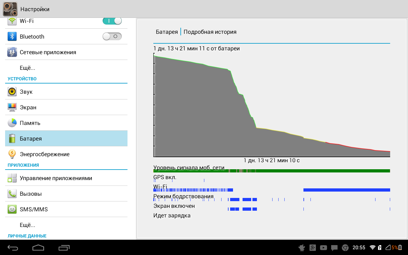Tap 'GPS вкл.' label
This screenshot has height=255, width=408.
click(x=165, y=177)
